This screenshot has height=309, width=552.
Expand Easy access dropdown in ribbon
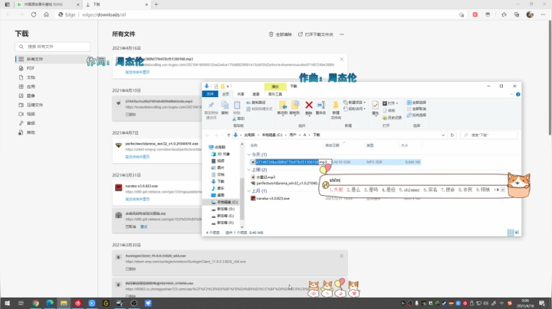point(364,109)
